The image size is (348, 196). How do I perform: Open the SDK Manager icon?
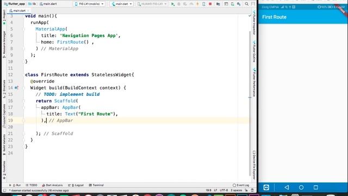(x=232, y=4)
